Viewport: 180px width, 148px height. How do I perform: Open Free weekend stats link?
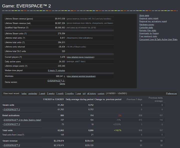[148, 36]
